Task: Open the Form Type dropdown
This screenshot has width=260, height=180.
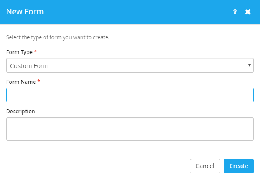Action: (x=130, y=65)
